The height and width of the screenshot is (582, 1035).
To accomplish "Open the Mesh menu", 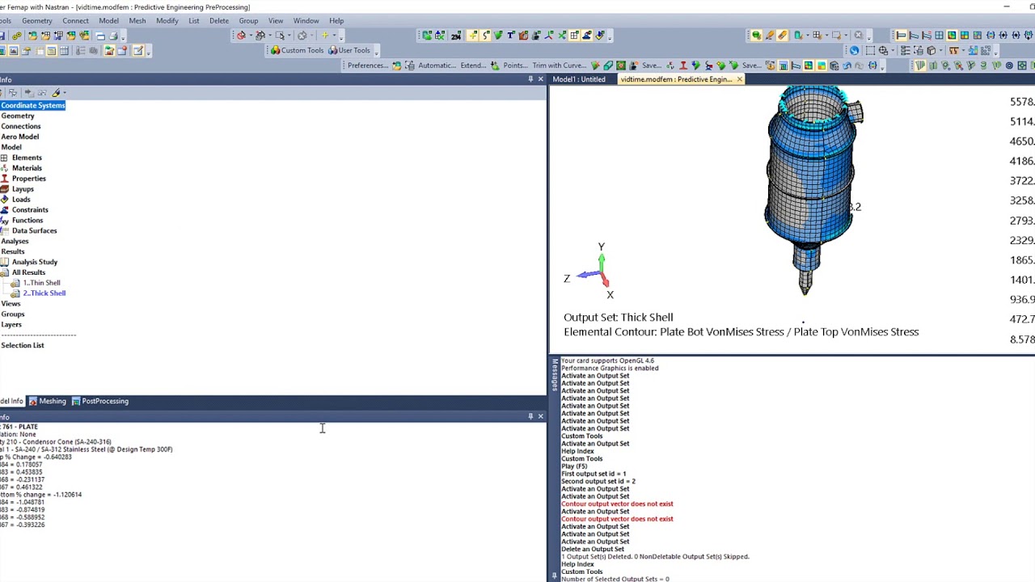I will pos(137,20).
